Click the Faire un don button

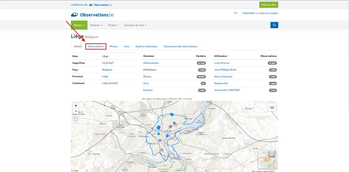pos(268,5)
